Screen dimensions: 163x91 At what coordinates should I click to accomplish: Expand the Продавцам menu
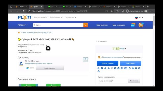[x=56, y=17]
